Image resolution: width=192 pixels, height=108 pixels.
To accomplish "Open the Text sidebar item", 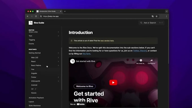I will (x=30, y=36).
